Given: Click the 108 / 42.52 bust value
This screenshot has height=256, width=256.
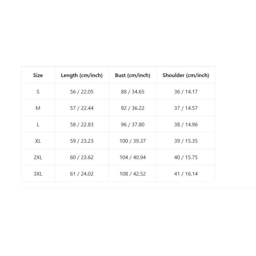Looking at the screenshot, I should coord(132,174).
